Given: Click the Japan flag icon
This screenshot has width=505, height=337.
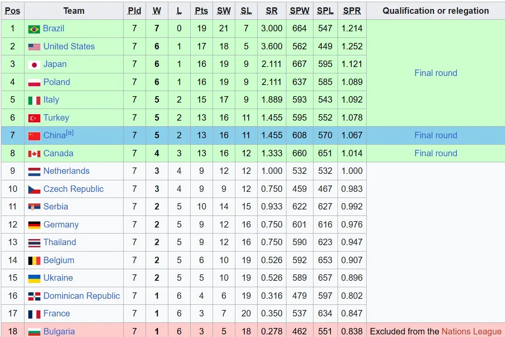Looking at the screenshot, I should (34, 65).
